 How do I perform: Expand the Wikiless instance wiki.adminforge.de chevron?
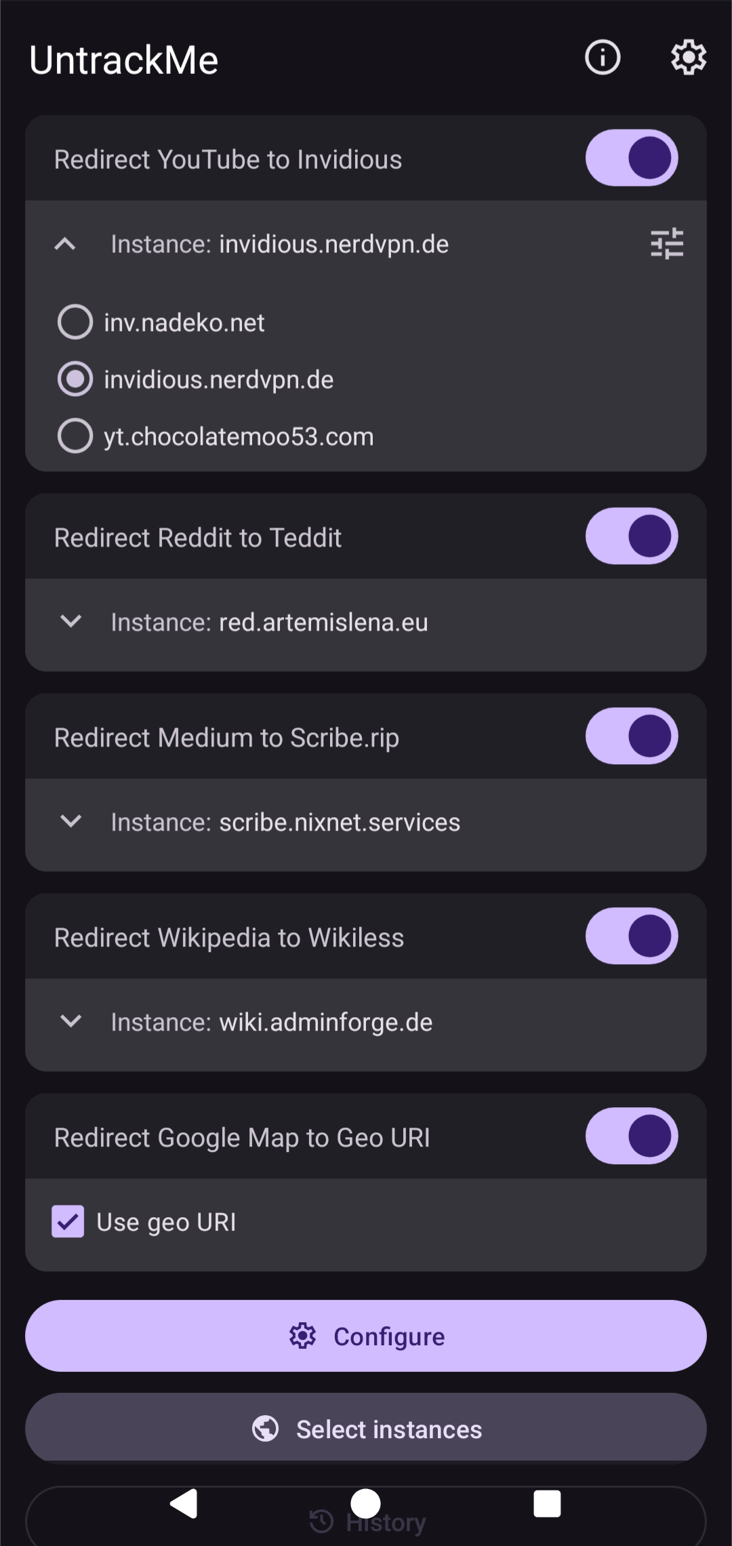pyautogui.click(x=71, y=1021)
